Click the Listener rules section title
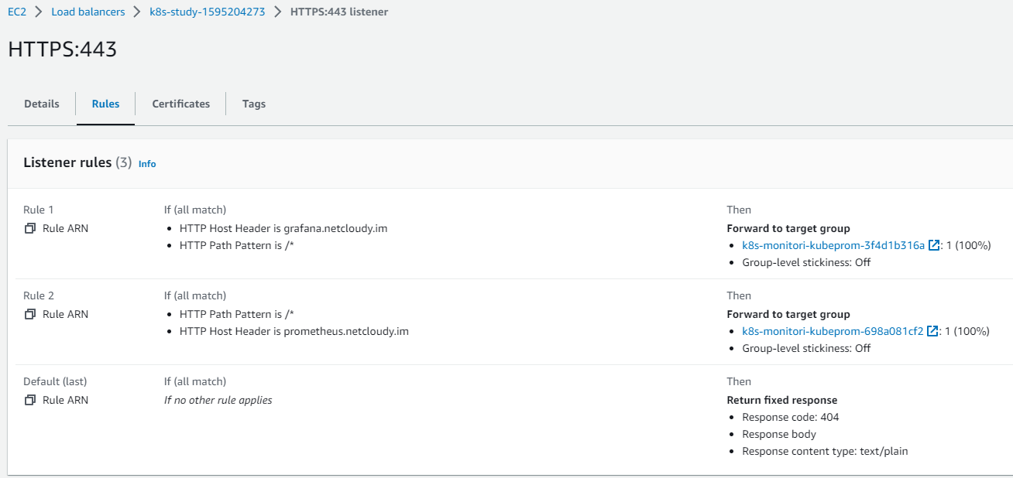This screenshot has height=478, width=1013. (x=67, y=163)
